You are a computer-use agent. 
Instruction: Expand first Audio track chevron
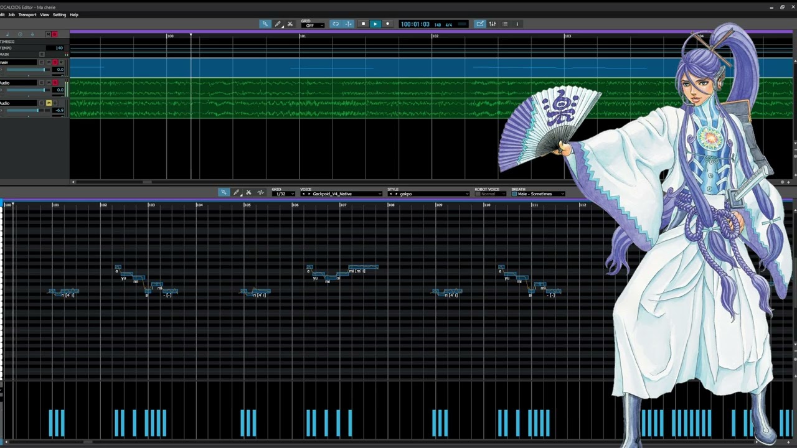pos(1,90)
